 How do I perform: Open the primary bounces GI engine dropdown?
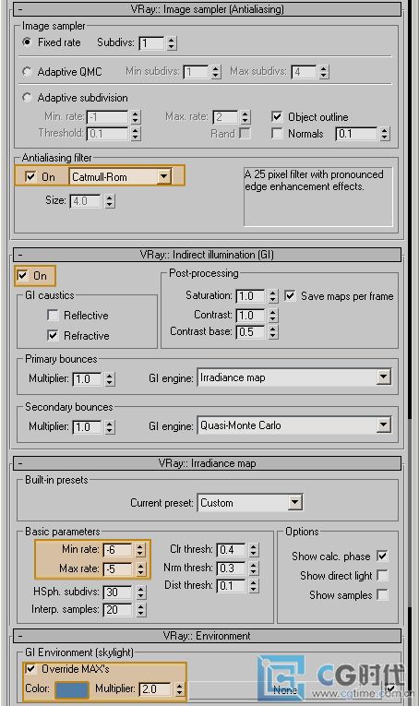(x=294, y=377)
